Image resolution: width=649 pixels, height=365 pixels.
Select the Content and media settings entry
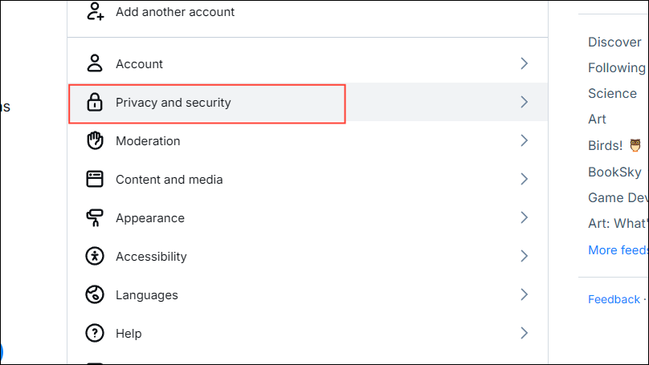tap(169, 179)
